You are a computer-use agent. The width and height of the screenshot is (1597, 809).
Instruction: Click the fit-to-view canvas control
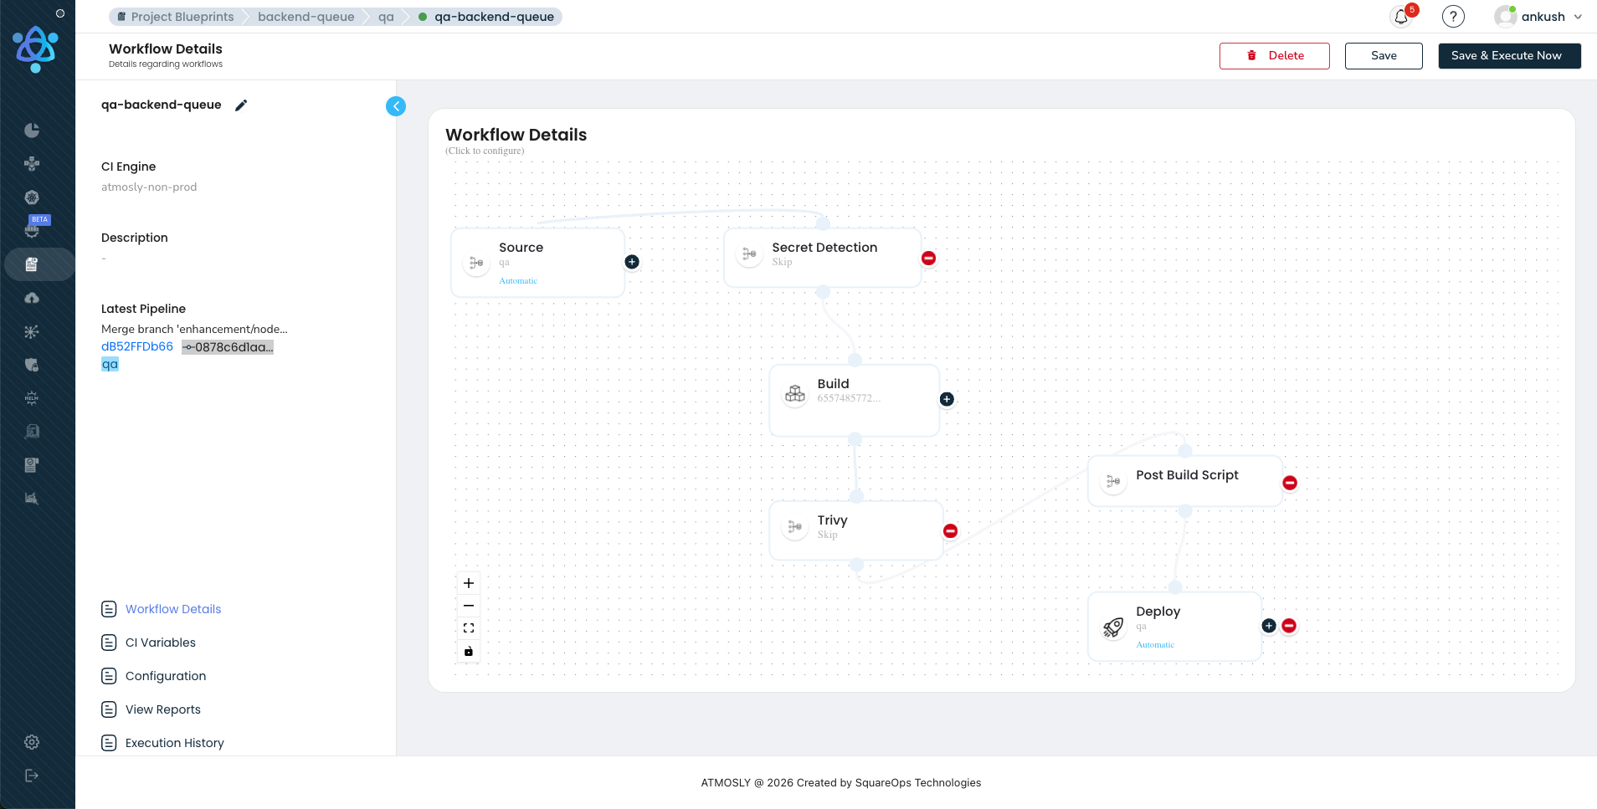click(469, 627)
